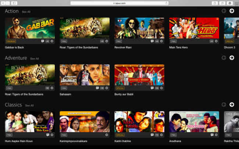Click the Premium badge on Bunty aur Babli

[x=120, y=88]
